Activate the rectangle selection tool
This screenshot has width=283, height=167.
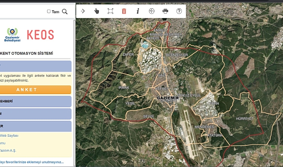[110, 11]
